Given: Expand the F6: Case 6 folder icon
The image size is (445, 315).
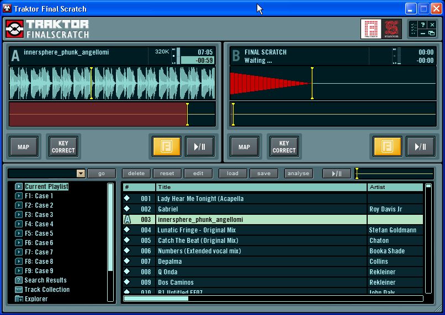Looking at the screenshot, I should coord(19,242).
